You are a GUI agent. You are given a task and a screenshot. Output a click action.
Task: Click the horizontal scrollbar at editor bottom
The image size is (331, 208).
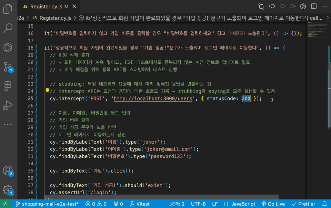[x=161, y=197]
